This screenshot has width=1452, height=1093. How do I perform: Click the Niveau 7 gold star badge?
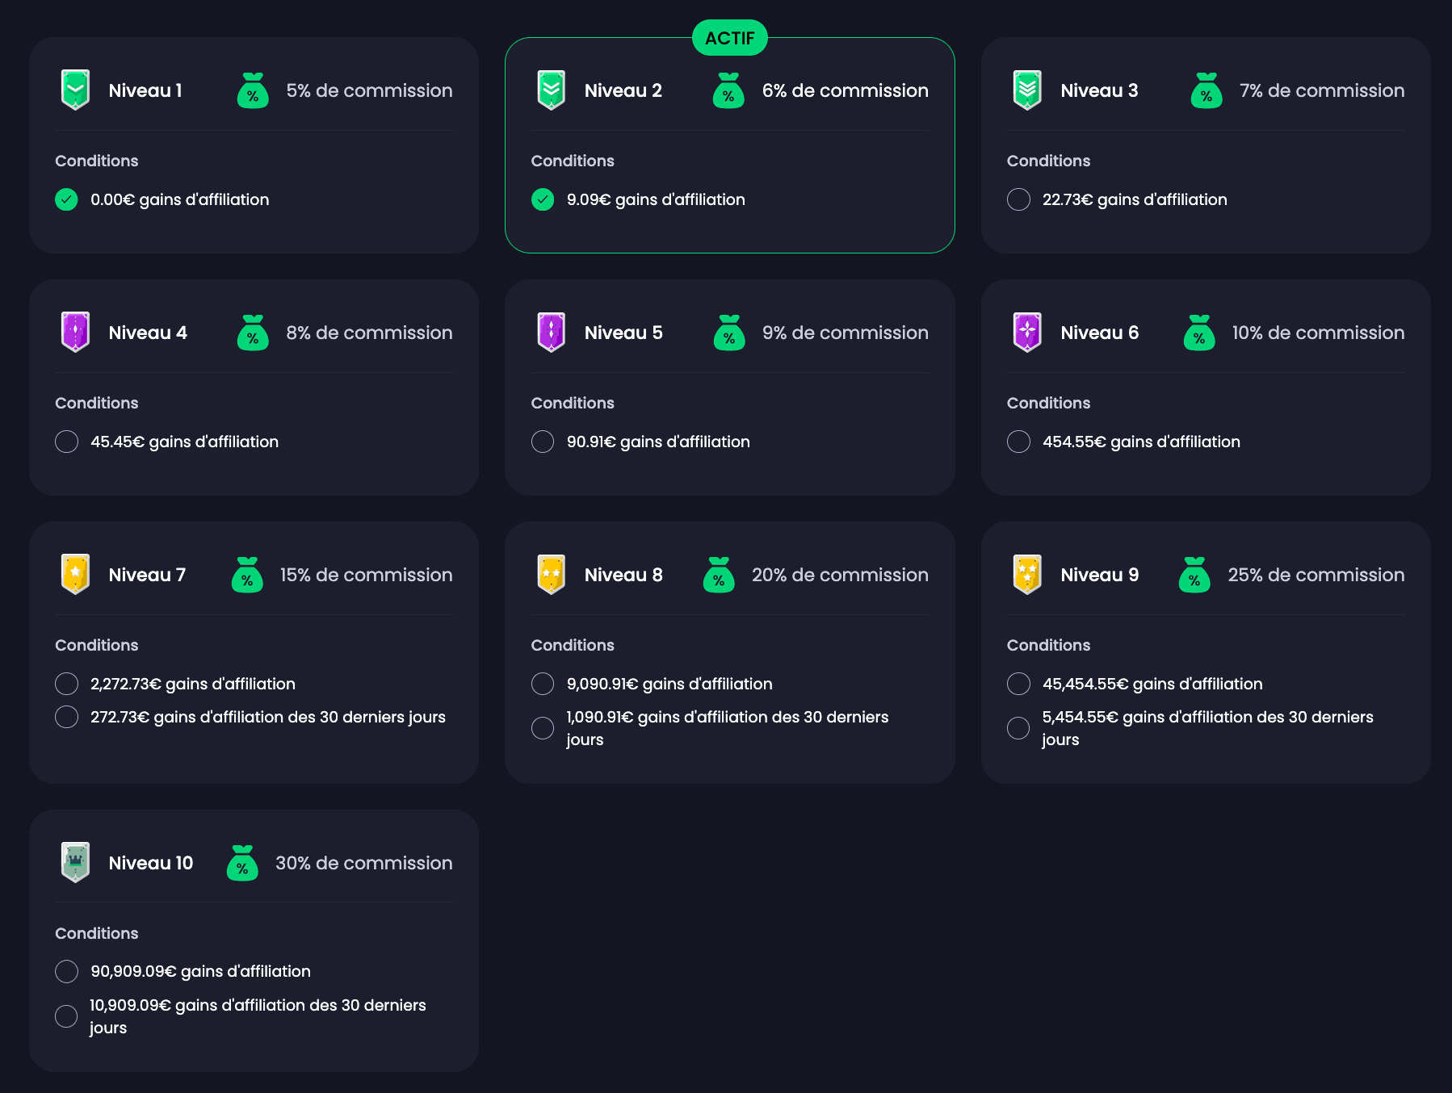(x=75, y=574)
